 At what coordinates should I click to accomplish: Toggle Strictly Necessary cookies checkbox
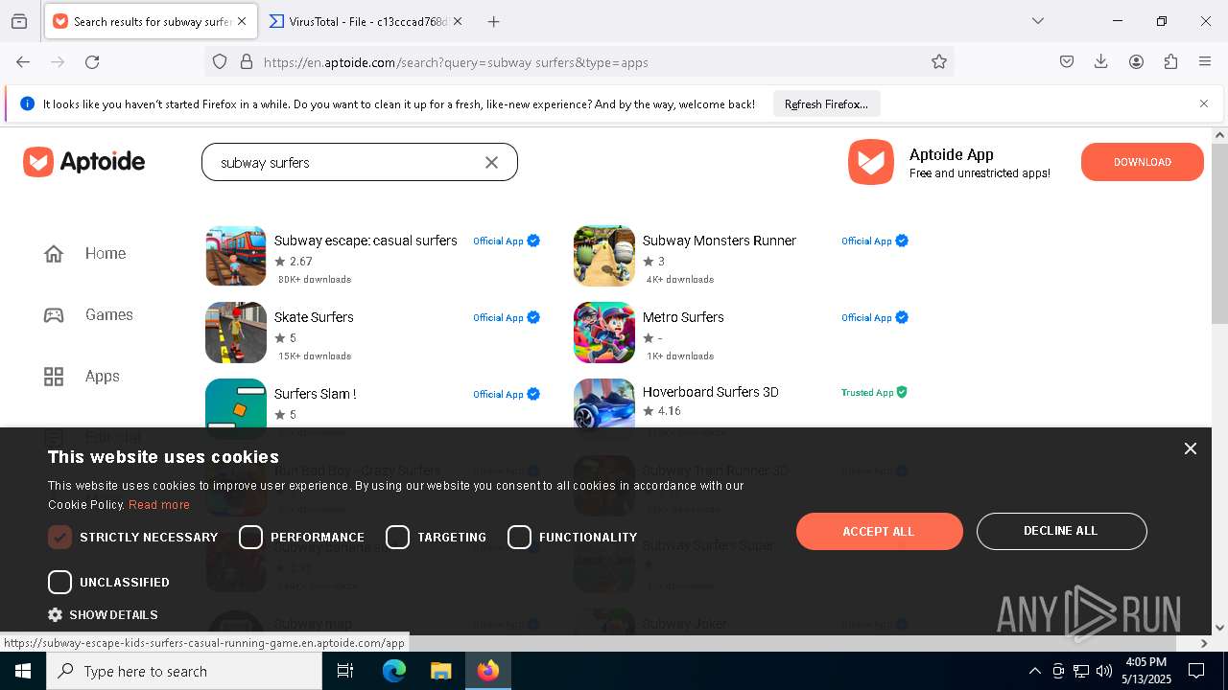click(59, 538)
